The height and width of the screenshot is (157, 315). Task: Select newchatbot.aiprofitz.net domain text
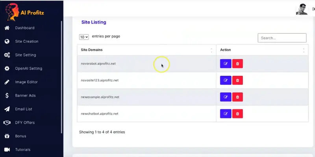click(x=100, y=113)
